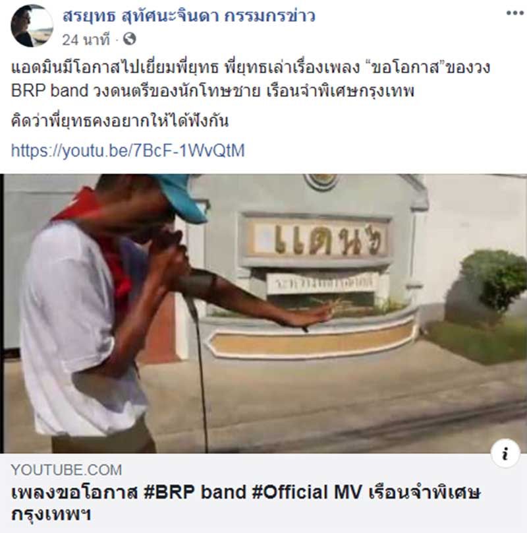
Task: Click the post's first line starting "แอดมินมีโอกาส"
Action: tap(250, 67)
